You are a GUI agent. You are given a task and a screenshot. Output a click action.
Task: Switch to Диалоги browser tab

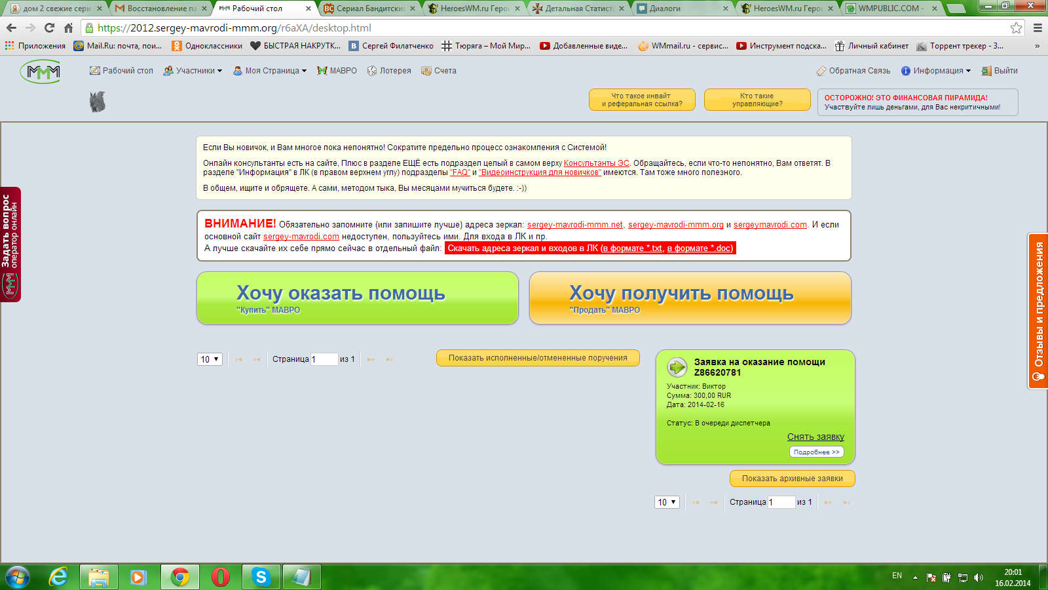[x=683, y=9]
